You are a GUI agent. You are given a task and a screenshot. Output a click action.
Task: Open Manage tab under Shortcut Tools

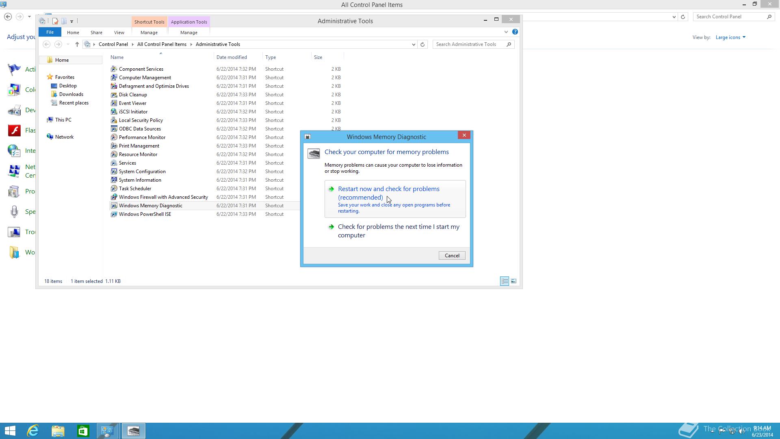coord(149,33)
